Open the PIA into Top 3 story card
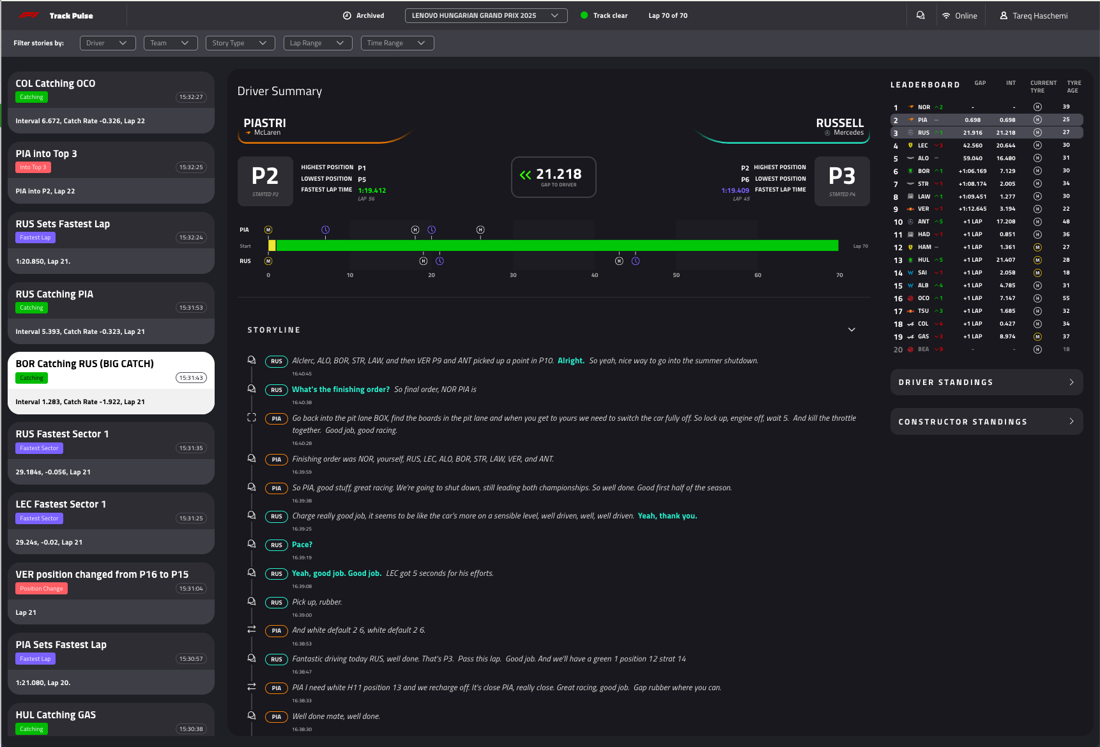Screen dimensions: 1100x747 click(x=111, y=172)
